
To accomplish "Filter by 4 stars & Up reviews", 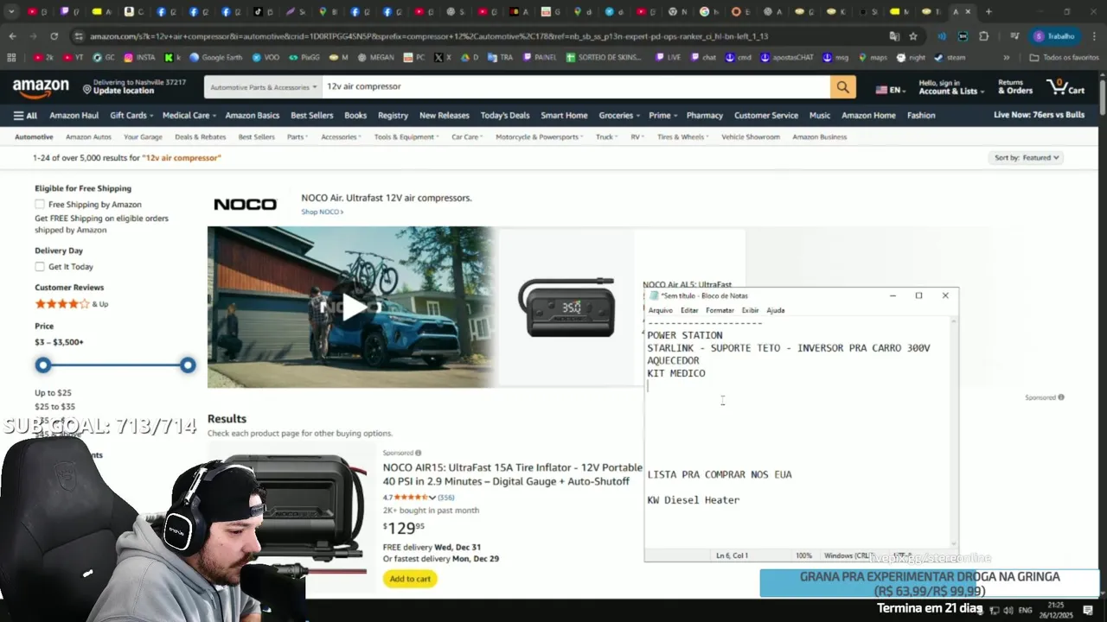I will tap(71, 304).
